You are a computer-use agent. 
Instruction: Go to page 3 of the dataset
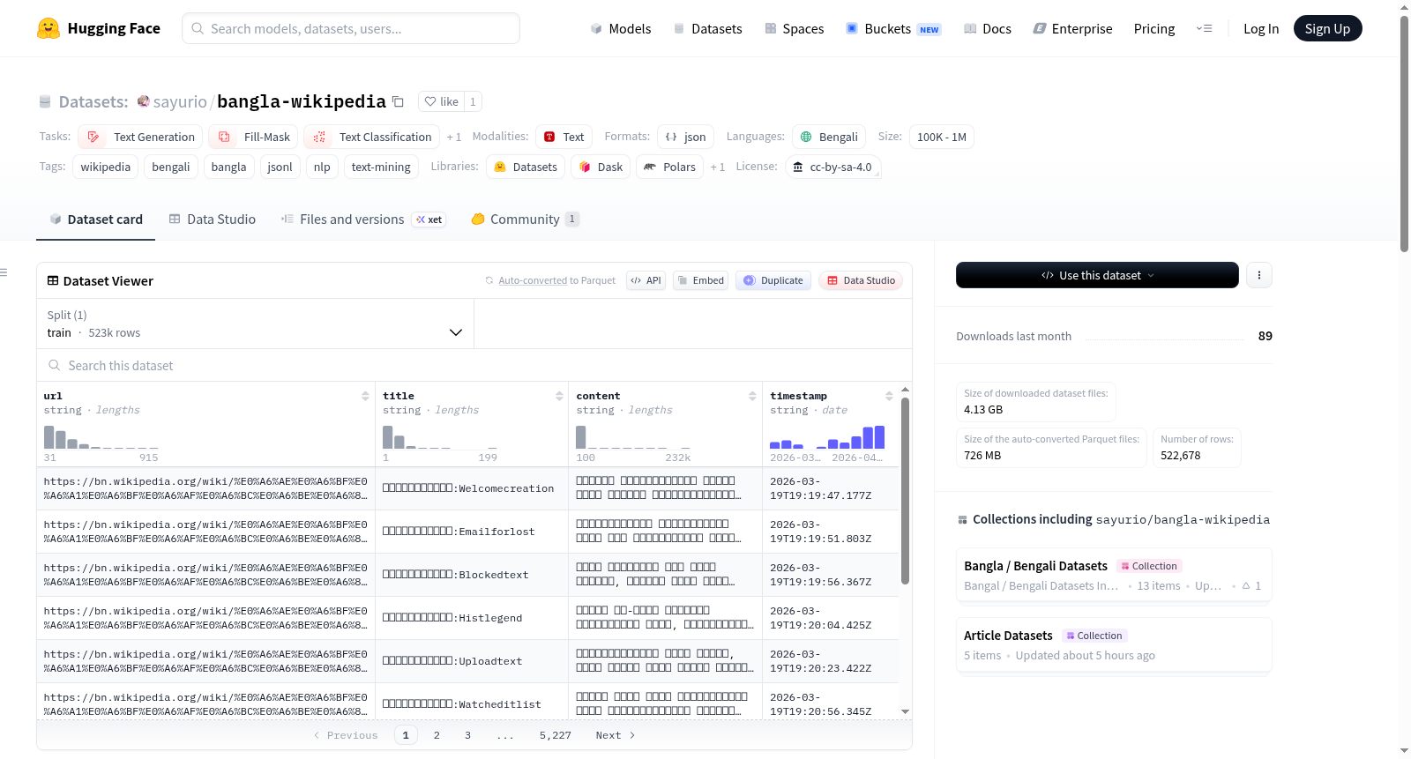pyautogui.click(x=468, y=735)
